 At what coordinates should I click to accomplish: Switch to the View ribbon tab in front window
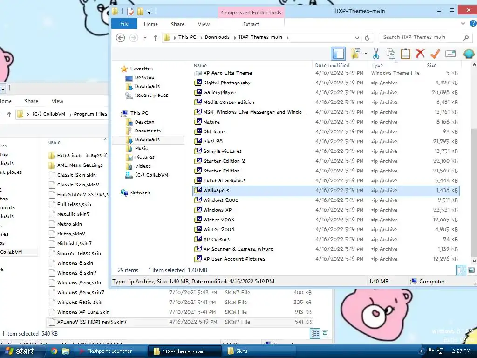point(204,24)
